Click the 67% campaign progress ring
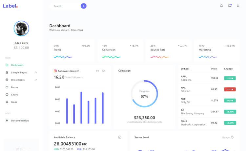This screenshot has width=246, height=151. pos(144,94)
